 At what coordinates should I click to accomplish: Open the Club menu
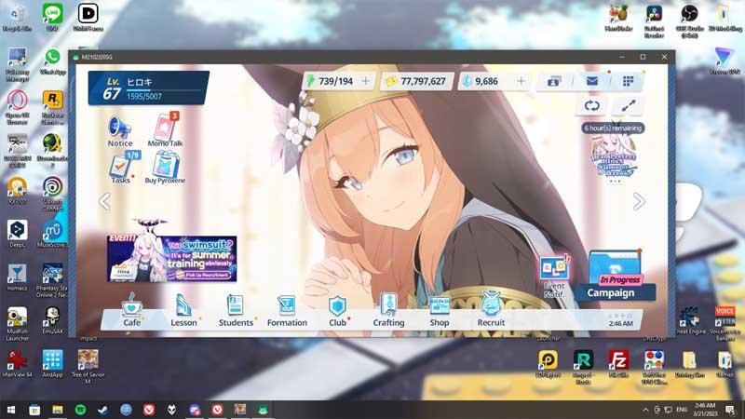[x=337, y=310]
